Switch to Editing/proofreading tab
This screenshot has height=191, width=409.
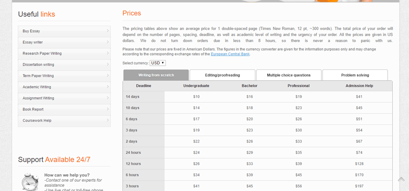point(222,75)
